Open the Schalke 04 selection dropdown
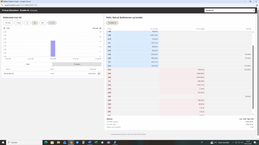 (230, 11)
